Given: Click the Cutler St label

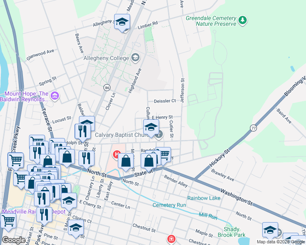Looking at the screenshot, I should tap(171, 129).
